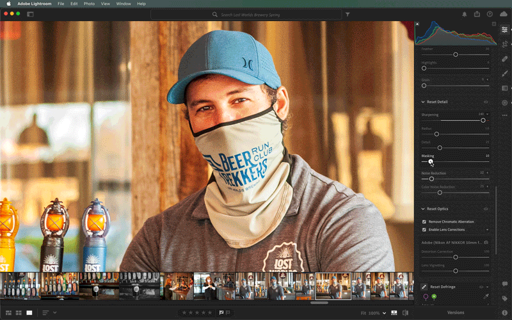512x320 pixels.
Task: Open the File menu
Action: click(x=61, y=4)
